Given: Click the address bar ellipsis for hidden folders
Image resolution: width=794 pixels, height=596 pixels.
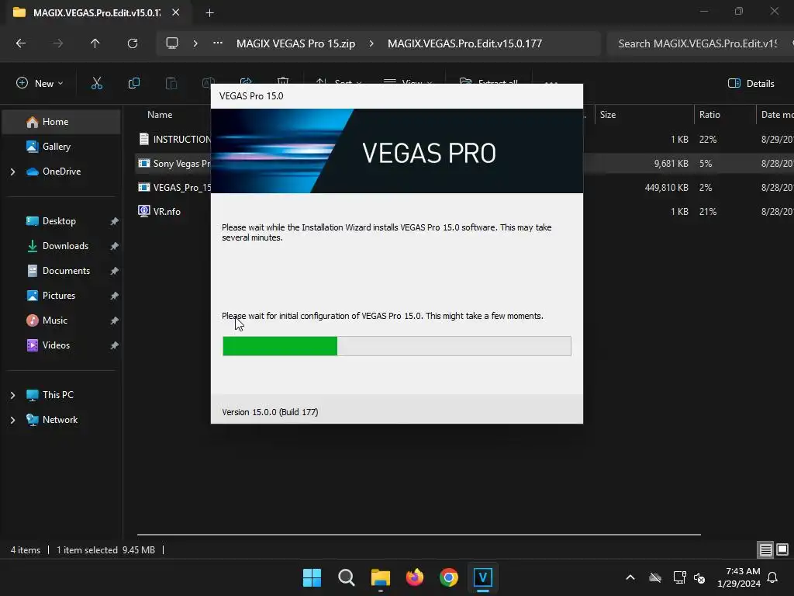Looking at the screenshot, I should pyautogui.click(x=218, y=43).
